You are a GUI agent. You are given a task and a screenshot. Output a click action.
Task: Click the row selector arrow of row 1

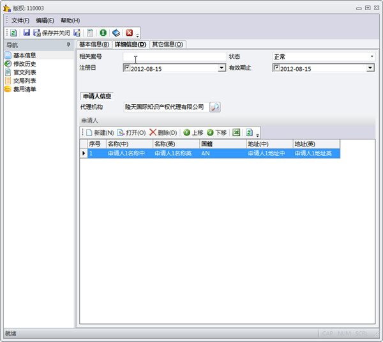[84, 153]
